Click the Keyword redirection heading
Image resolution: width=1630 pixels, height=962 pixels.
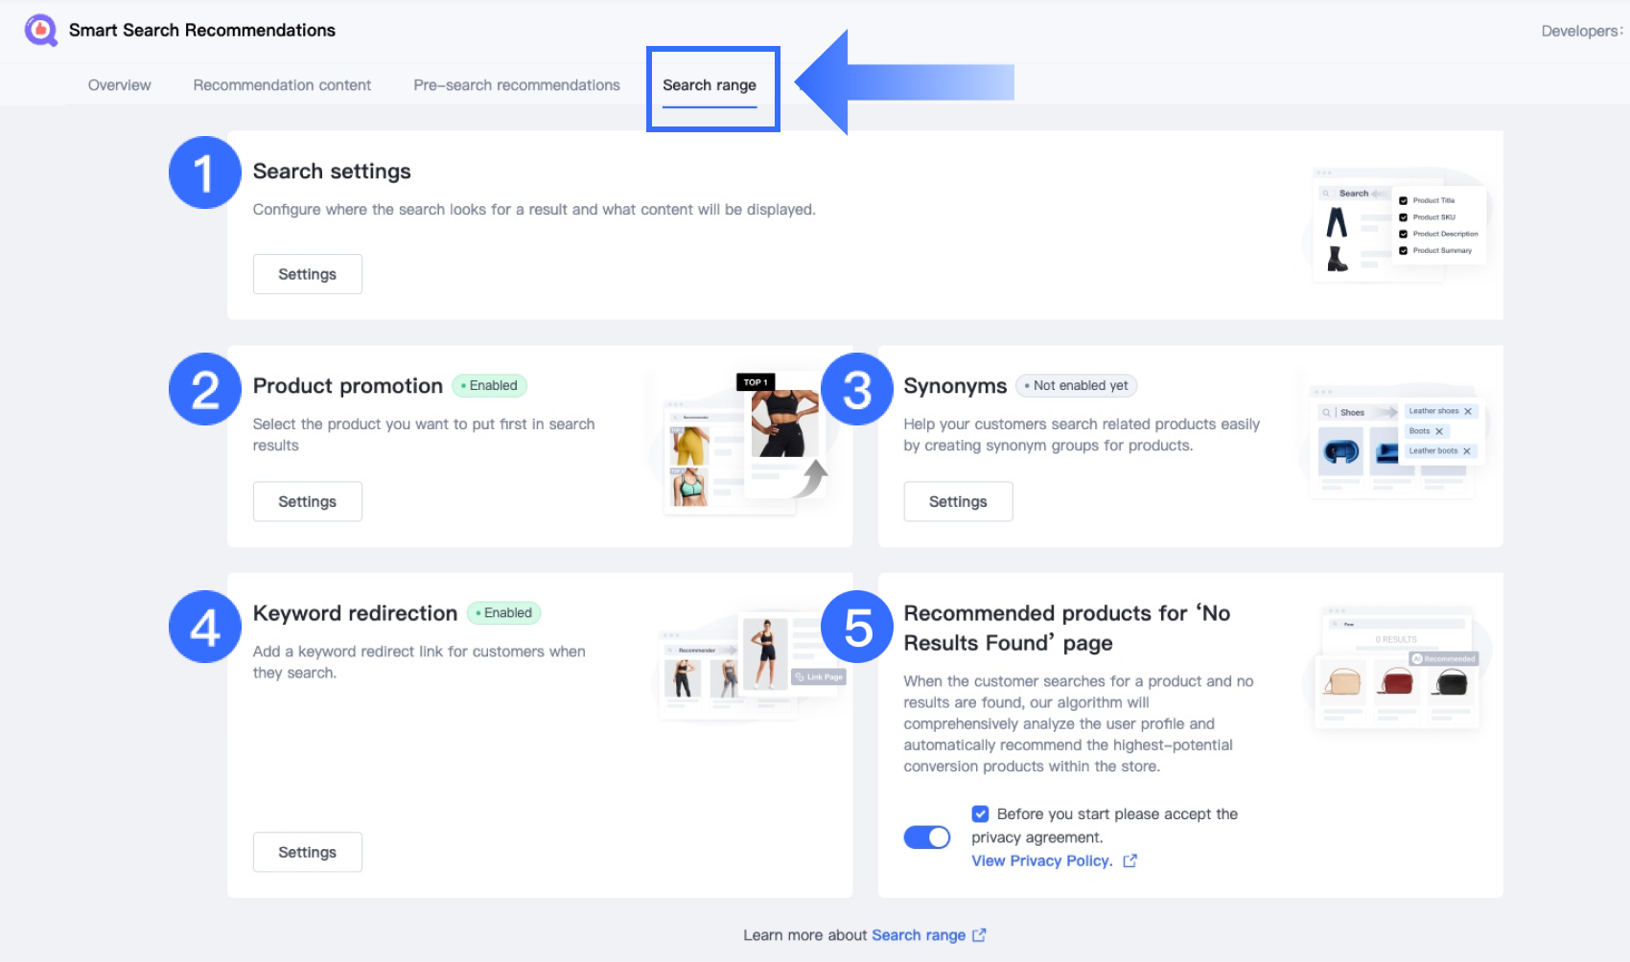355,613
